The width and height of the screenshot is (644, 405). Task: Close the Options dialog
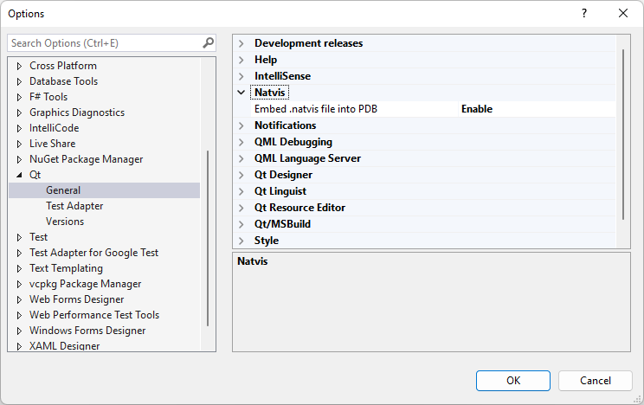[623, 14]
